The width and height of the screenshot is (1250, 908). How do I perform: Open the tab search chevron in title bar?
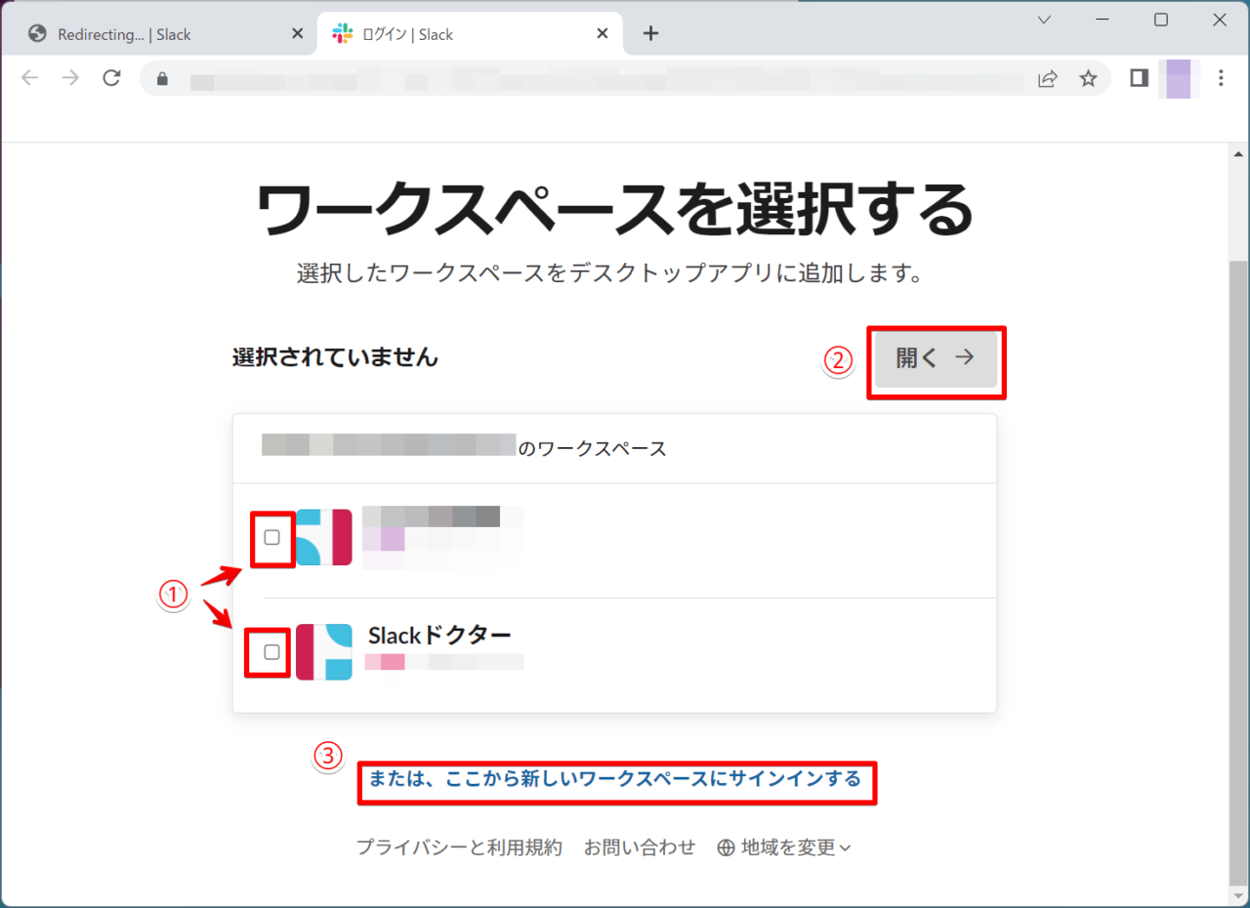1044,20
